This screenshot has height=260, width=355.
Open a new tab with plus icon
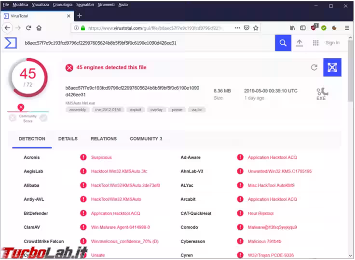click(x=80, y=16)
